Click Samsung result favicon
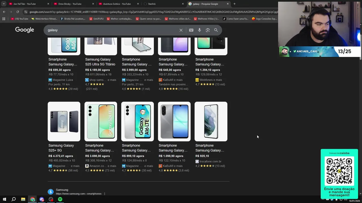 click(x=51, y=192)
